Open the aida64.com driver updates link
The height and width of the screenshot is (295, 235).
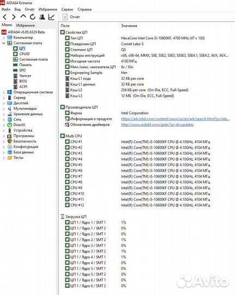click(157, 125)
